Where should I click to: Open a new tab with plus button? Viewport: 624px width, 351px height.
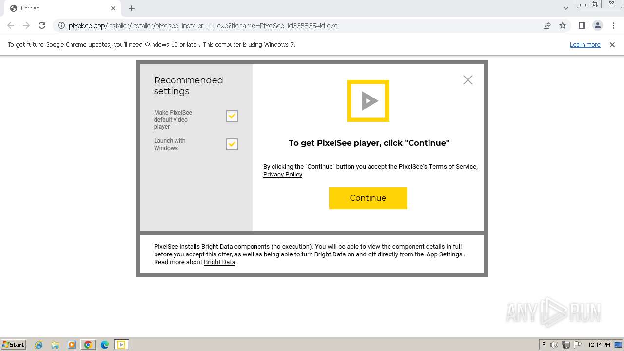coord(132,8)
